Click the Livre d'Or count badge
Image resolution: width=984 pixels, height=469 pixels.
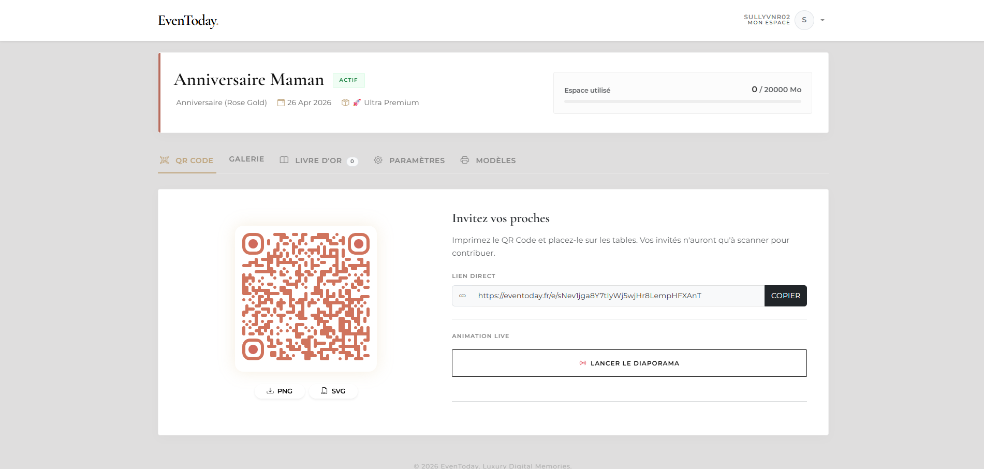[x=352, y=161]
